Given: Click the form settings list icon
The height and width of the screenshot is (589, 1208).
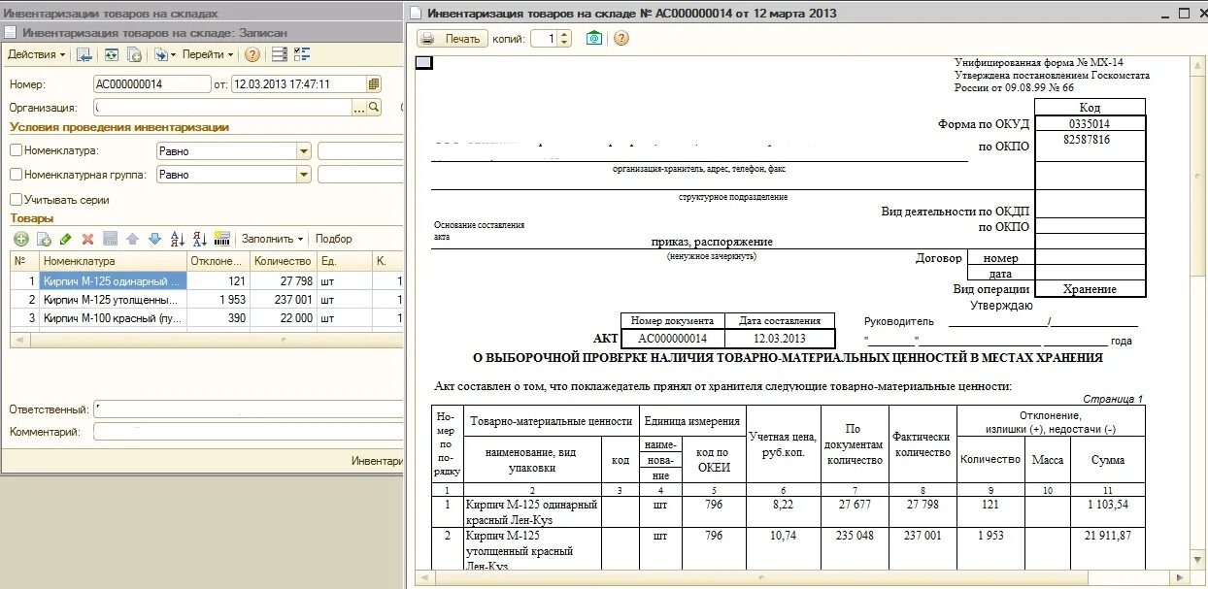Looking at the screenshot, I should [279, 54].
